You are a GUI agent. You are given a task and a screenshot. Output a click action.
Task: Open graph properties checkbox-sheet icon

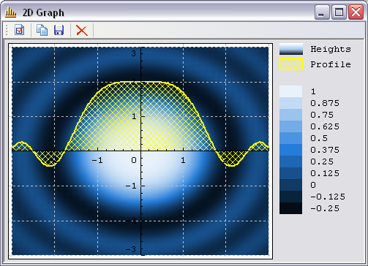coord(19,30)
